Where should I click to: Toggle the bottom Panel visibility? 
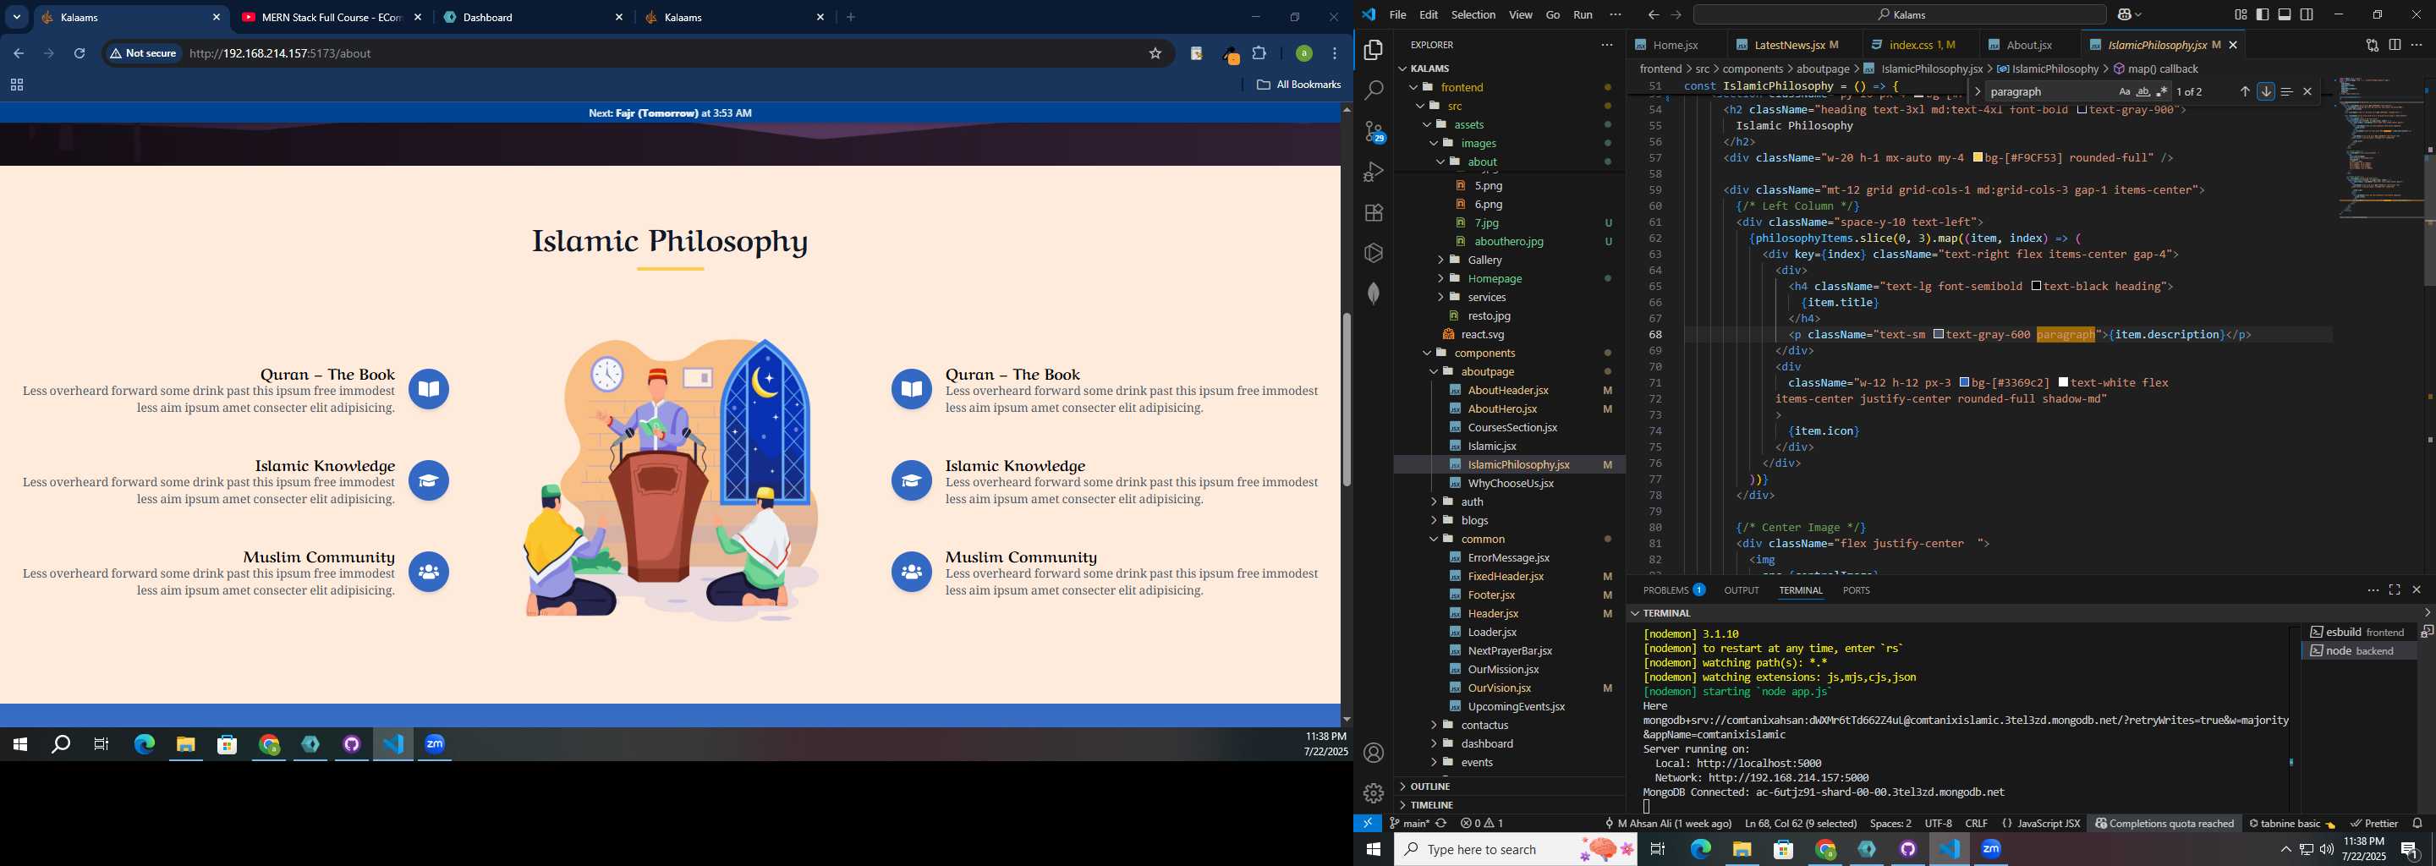(x=2285, y=15)
